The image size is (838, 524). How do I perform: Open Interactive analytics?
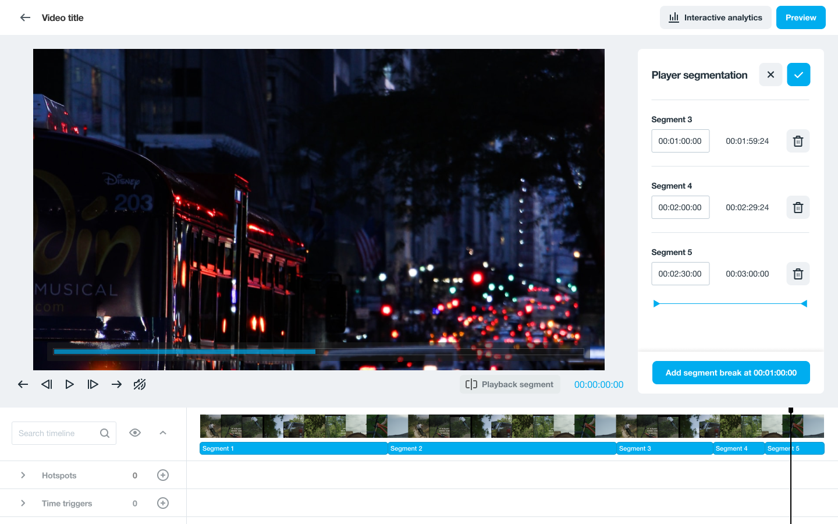pos(715,17)
